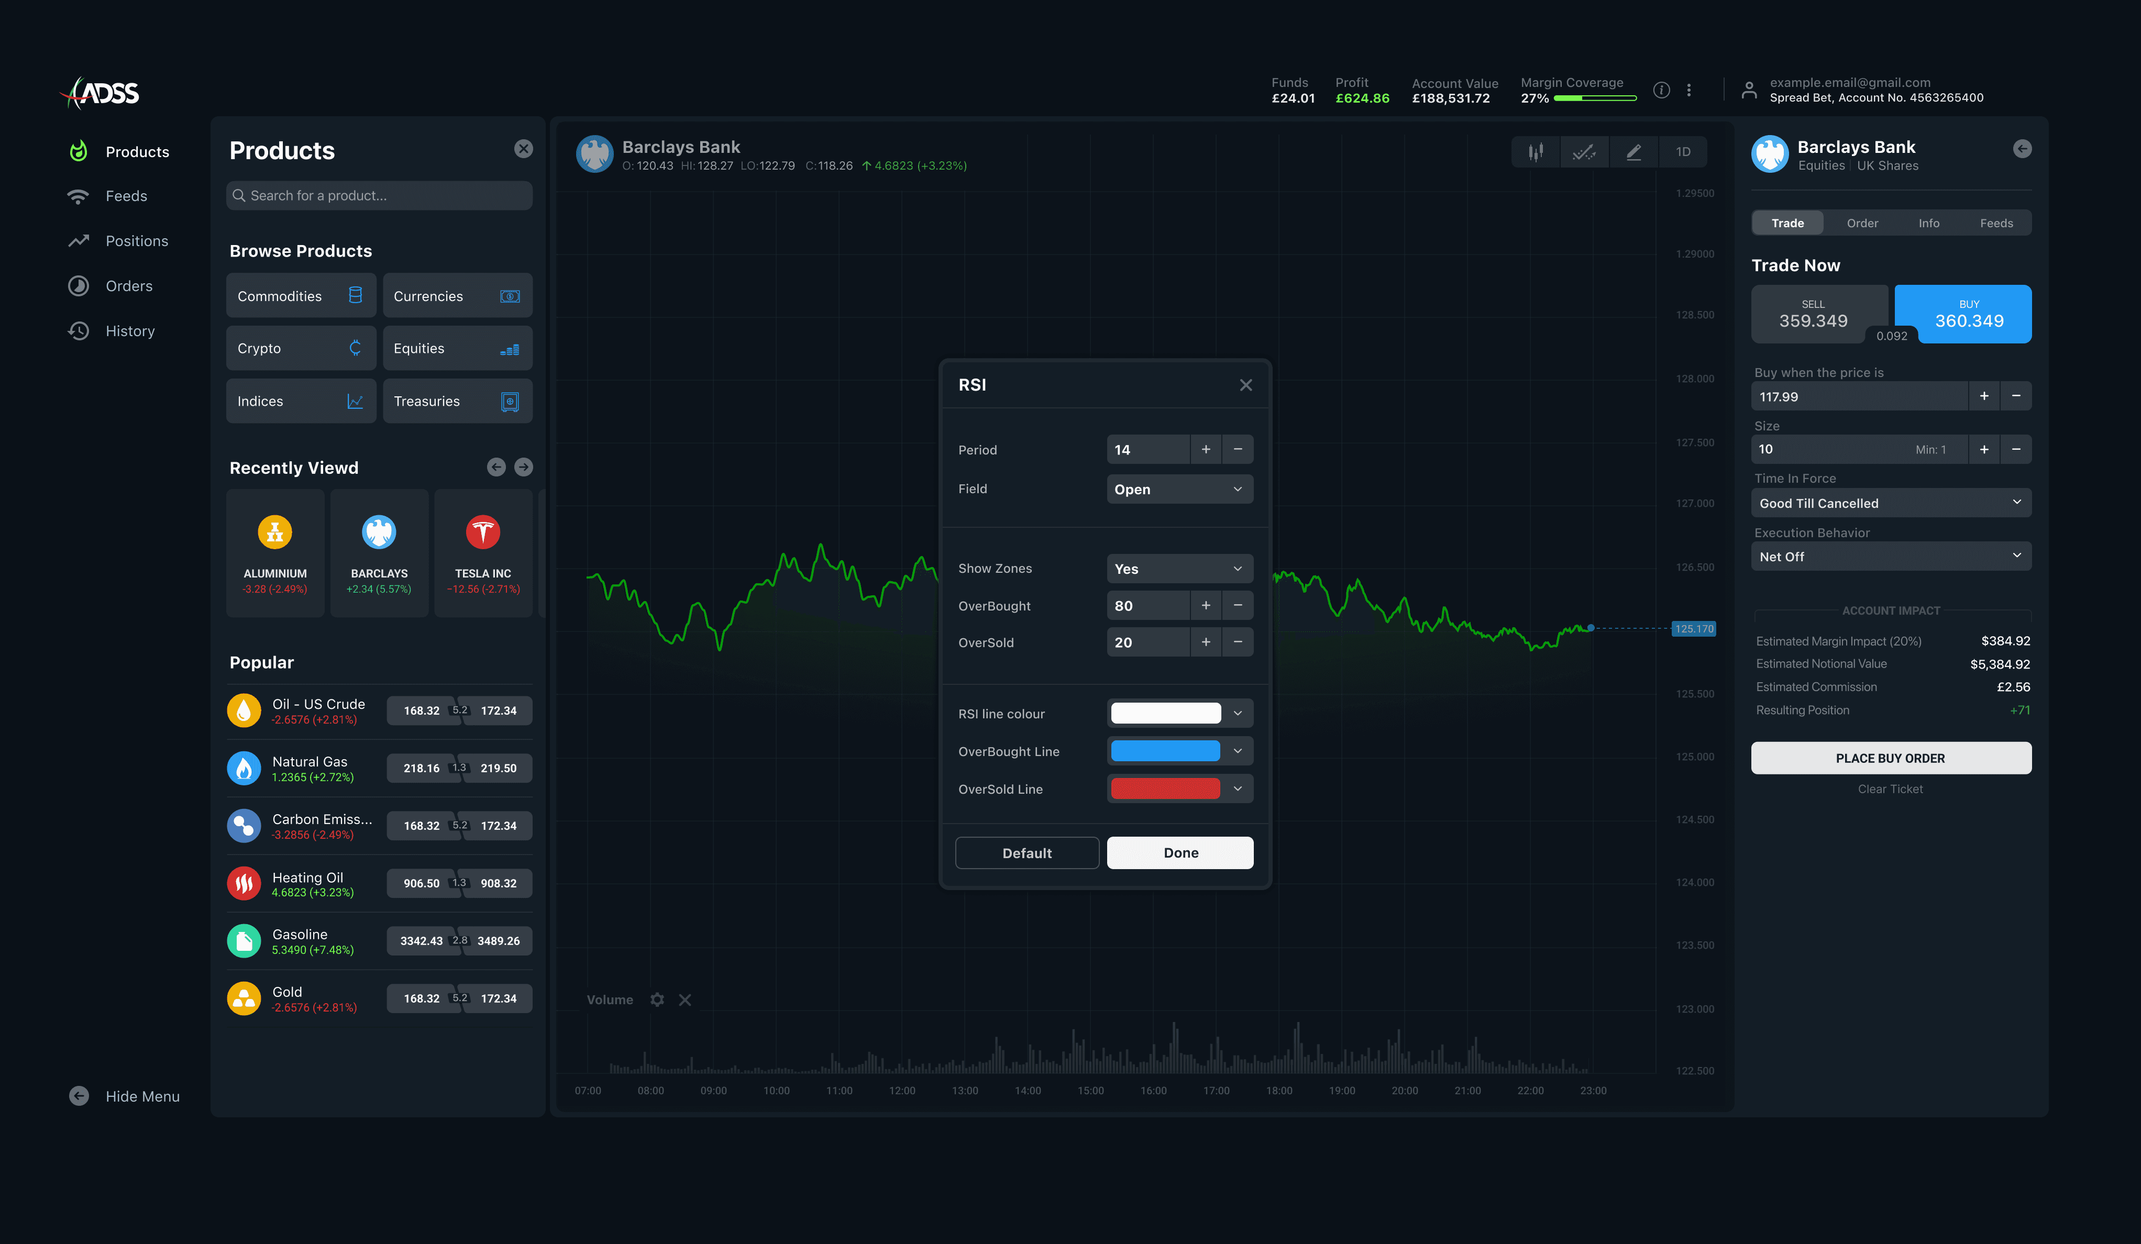
Task: Click the PLACE BUY ORDER button
Action: pos(1890,758)
